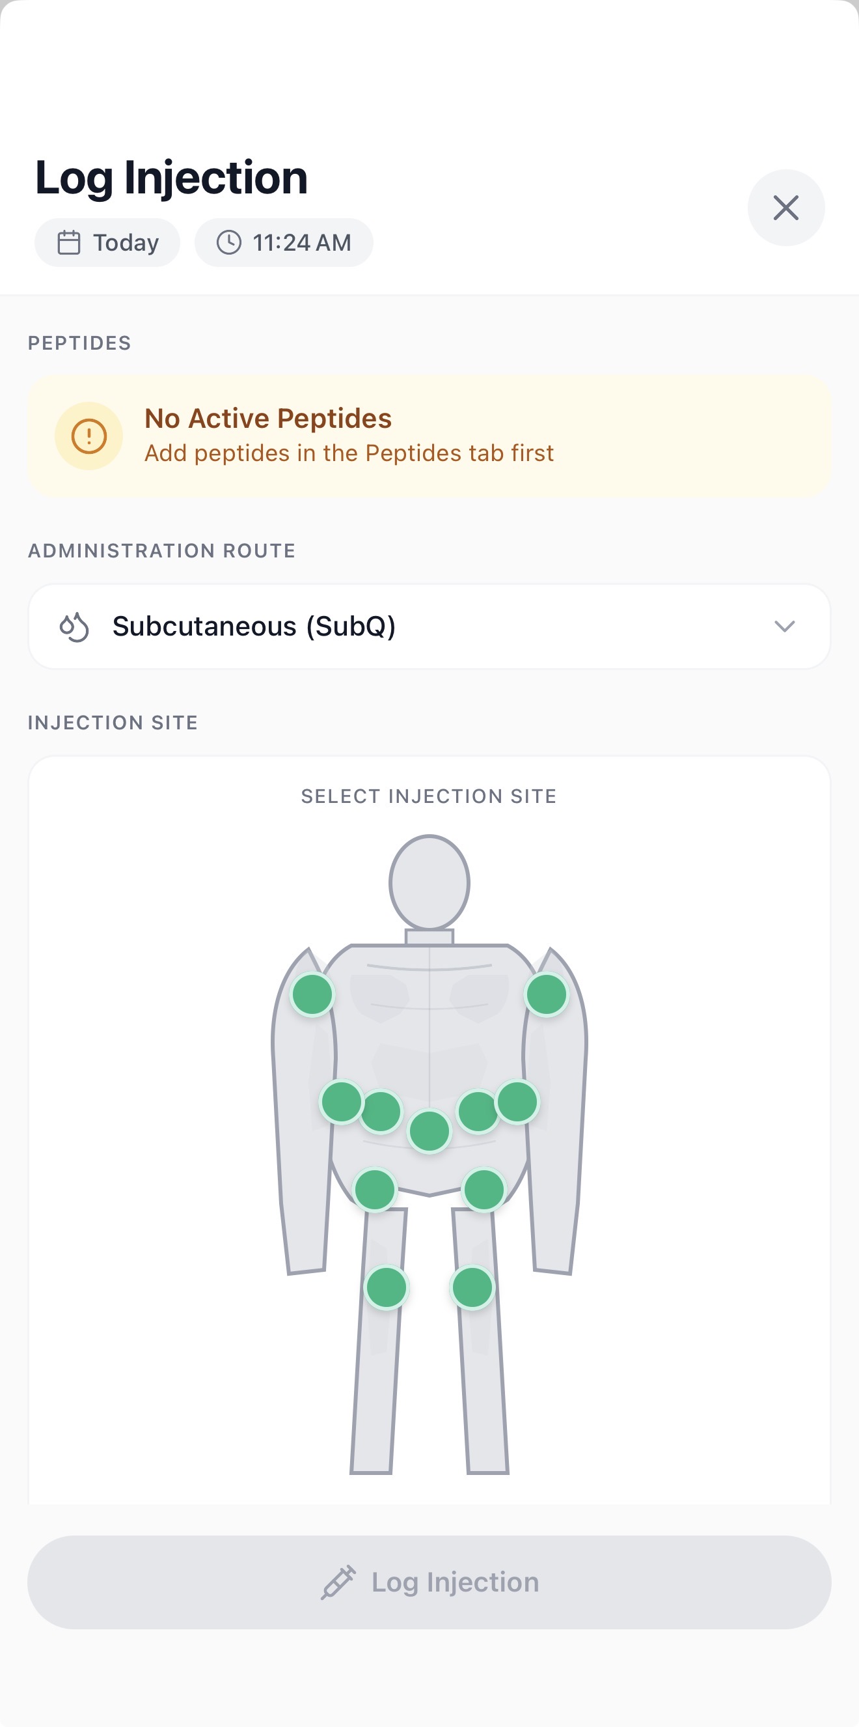Tap the calendar icon in Today chip
The image size is (859, 1727).
pyautogui.click(x=69, y=243)
